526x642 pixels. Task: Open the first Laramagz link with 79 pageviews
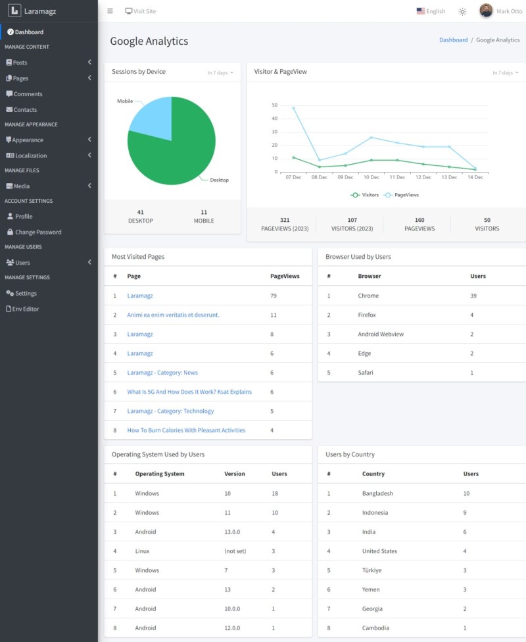pyautogui.click(x=140, y=296)
